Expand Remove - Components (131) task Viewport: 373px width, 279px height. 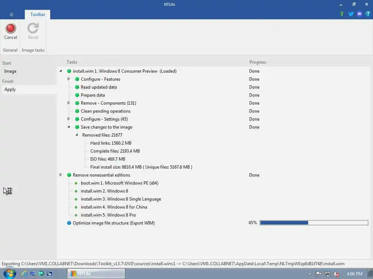click(69, 103)
